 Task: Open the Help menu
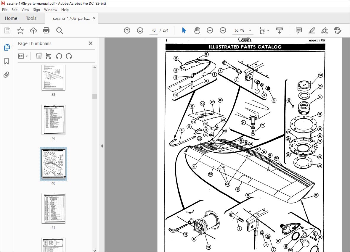click(x=65, y=10)
